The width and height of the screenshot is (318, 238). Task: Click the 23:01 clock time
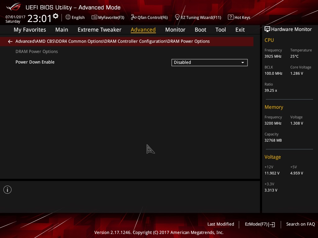point(39,18)
